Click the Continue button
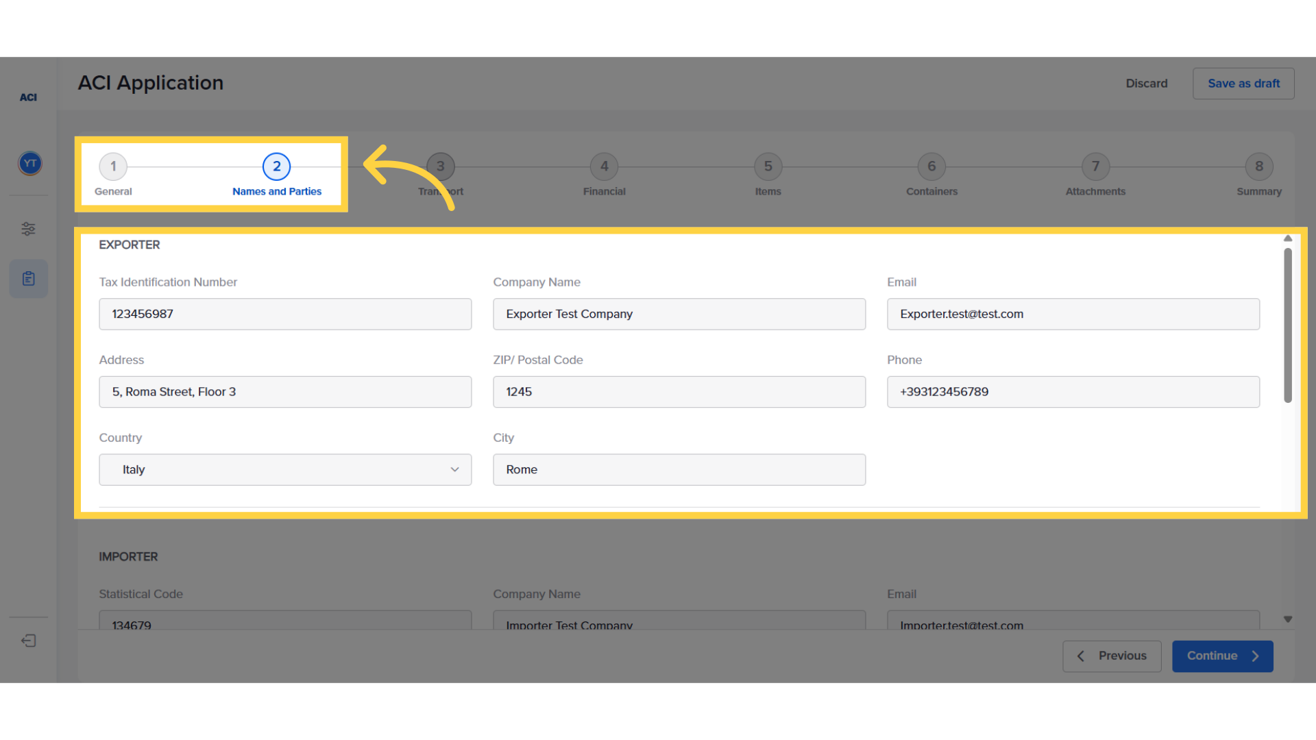This screenshot has width=1316, height=740. pos(1222,656)
